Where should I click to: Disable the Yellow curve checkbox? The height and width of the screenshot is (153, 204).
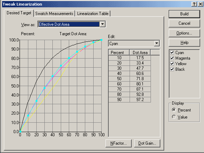pos(172,63)
